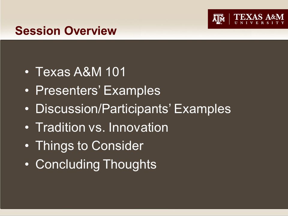Click the UNIVERSITY subtitle in logo
Viewport: 288px width, 216px height.
point(259,23)
